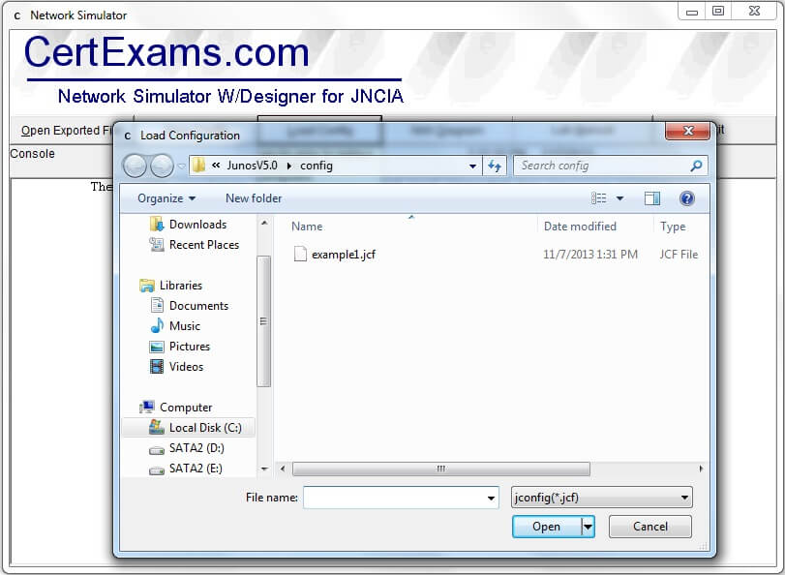785x575 pixels.
Task: Click the Local Disk (C:) drive icon
Action: [157, 427]
